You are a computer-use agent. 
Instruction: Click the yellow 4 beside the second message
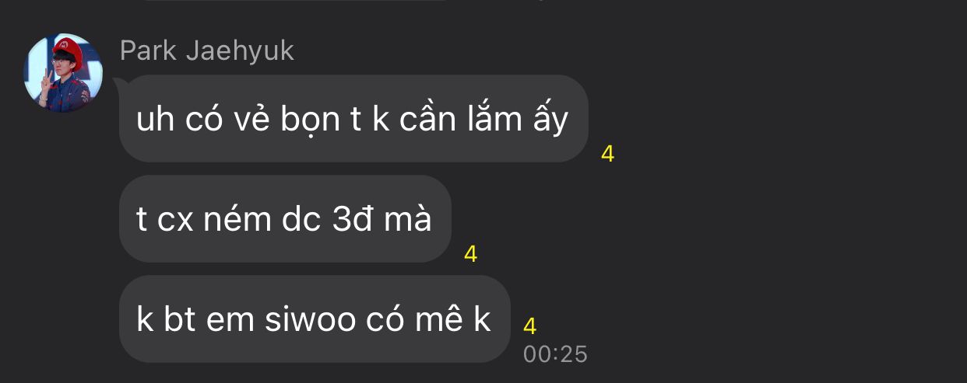pyautogui.click(x=470, y=254)
